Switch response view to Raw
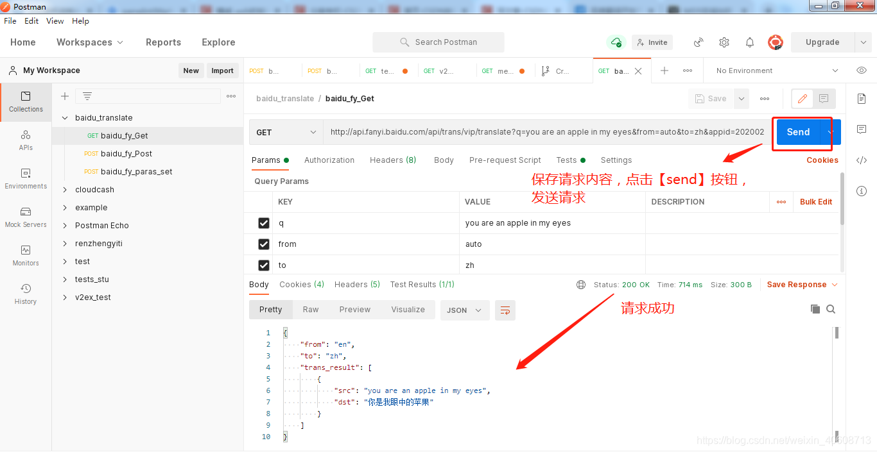This screenshot has width=877, height=452. pos(311,310)
